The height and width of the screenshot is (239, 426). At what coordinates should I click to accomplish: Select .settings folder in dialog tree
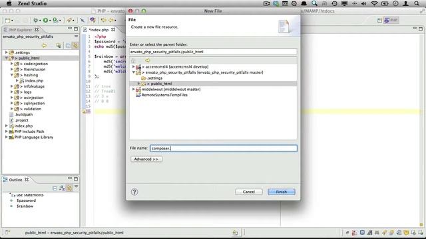point(154,78)
